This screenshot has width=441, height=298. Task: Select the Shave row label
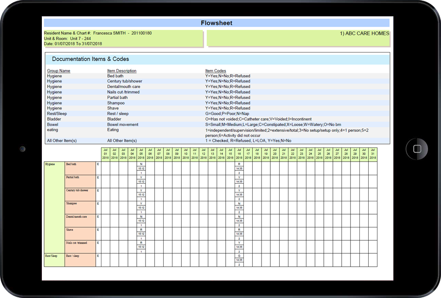69,230
